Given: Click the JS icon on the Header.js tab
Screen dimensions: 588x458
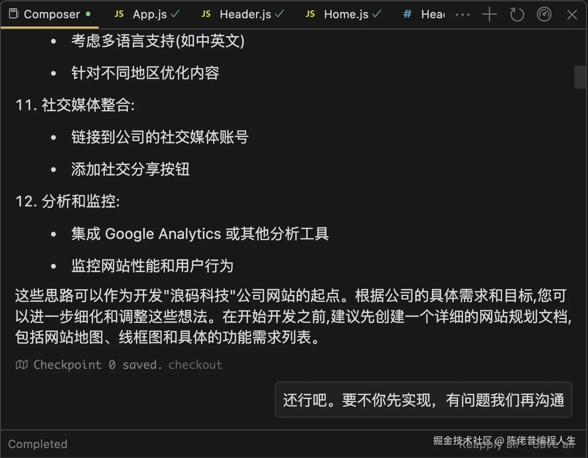Looking at the screenshot, I should tap(206, 14).
